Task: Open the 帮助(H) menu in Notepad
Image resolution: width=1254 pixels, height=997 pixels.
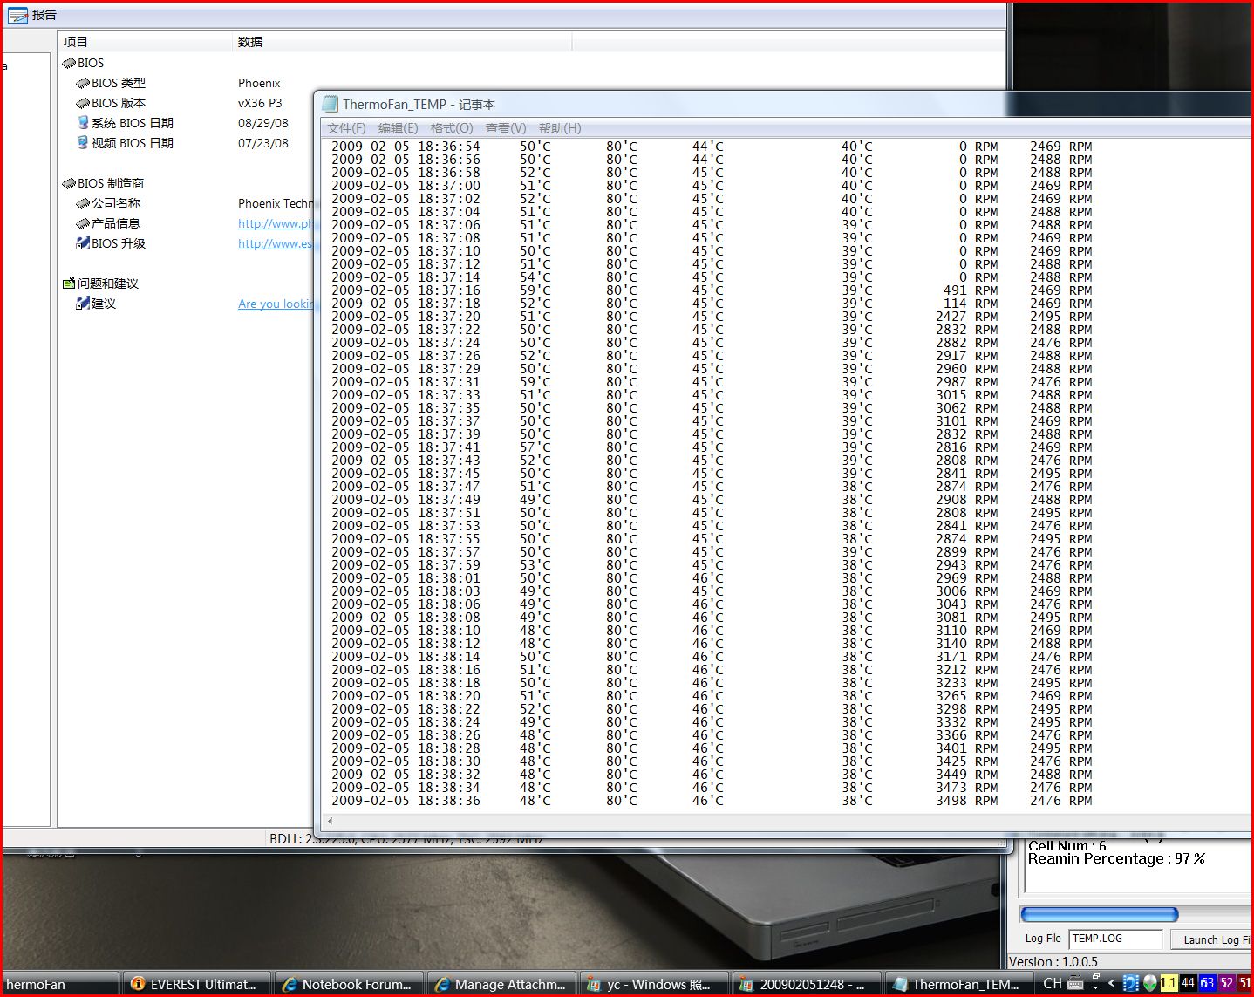Action: pos(560,128)
